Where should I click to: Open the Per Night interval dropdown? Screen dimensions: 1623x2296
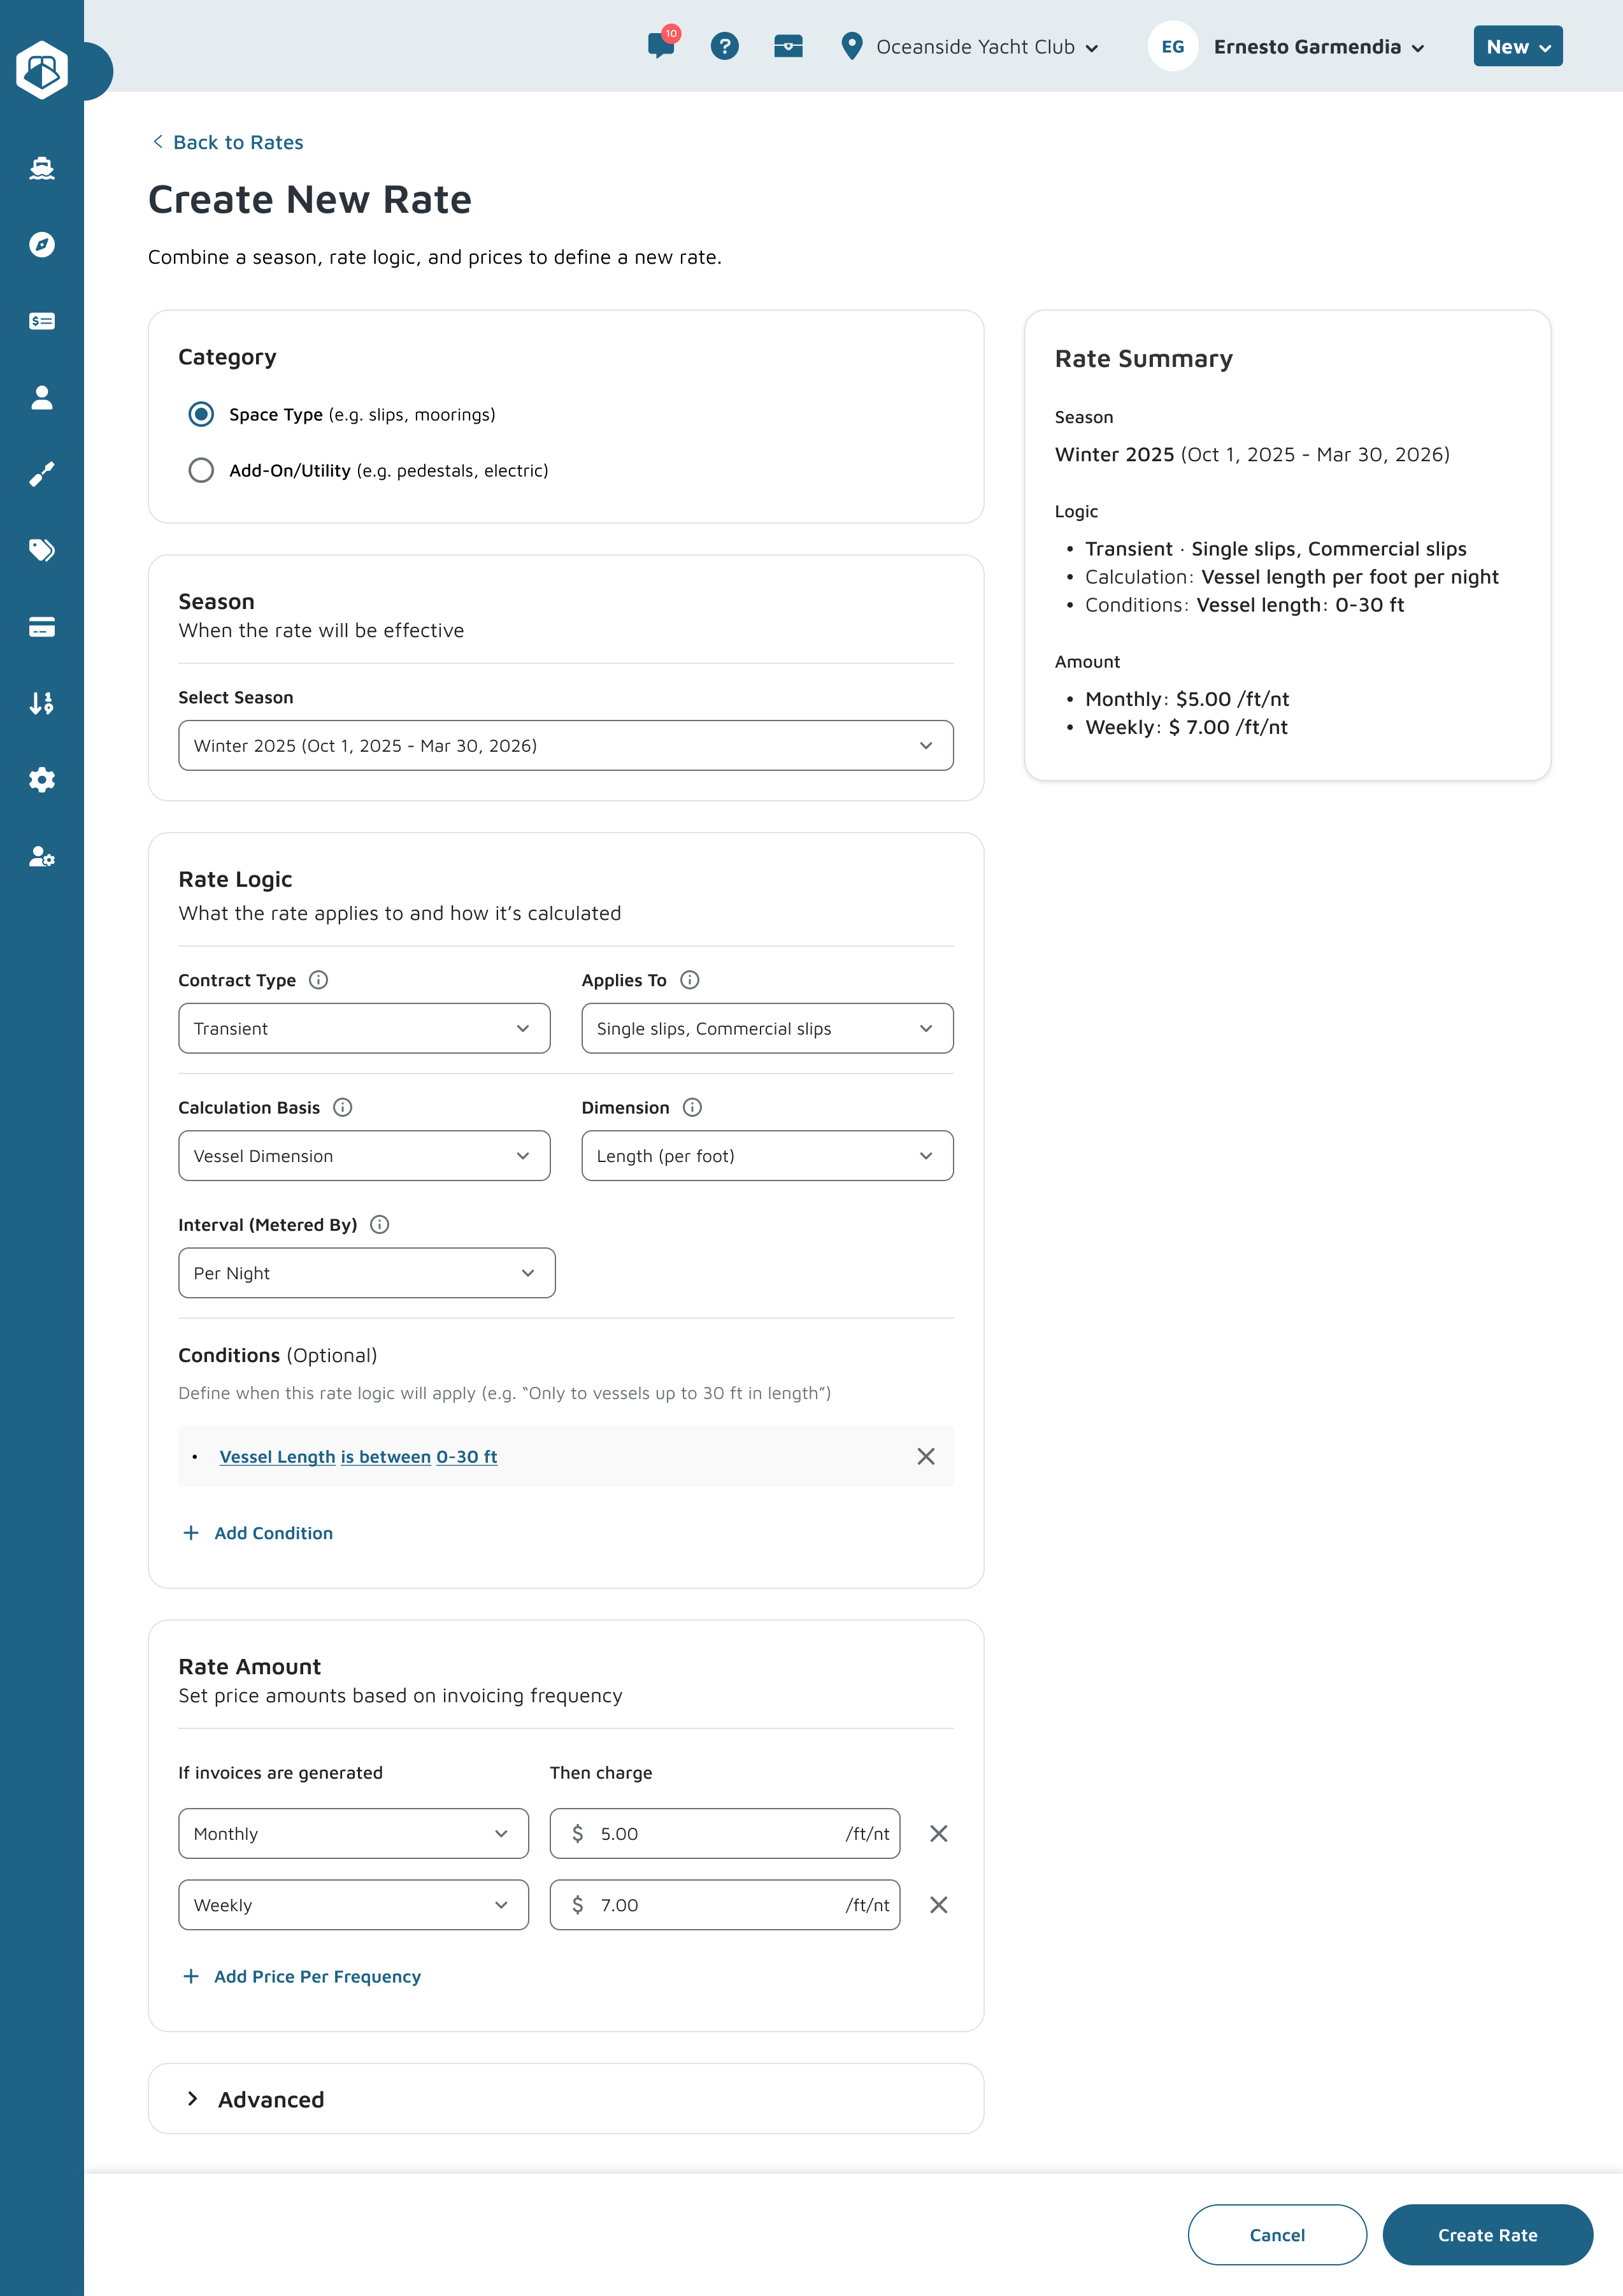click(x=367, y=1273)
